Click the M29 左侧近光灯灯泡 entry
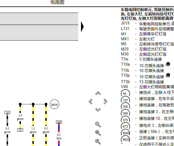The height and width of the screenshot is (146, 174). click(143, 49)
